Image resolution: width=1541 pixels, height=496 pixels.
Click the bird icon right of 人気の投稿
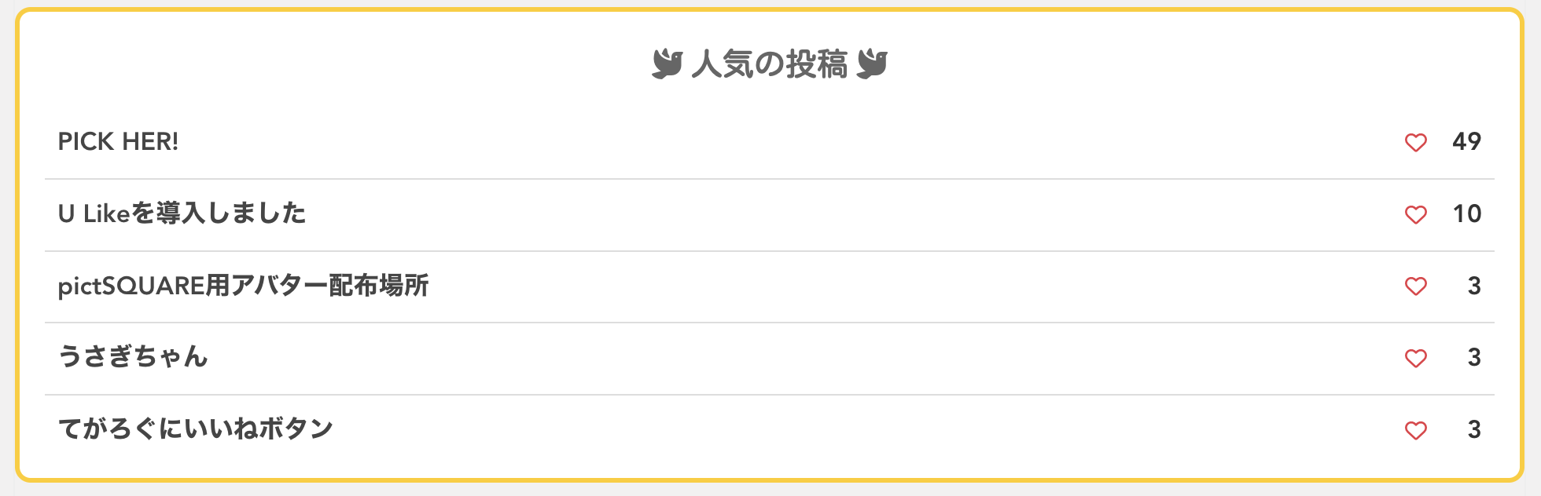872,64
